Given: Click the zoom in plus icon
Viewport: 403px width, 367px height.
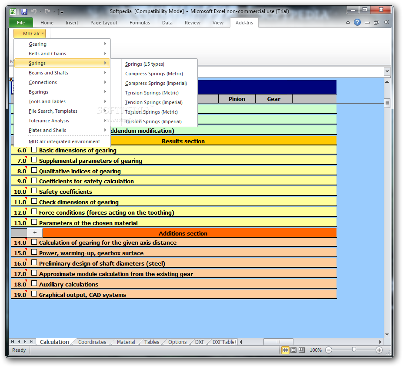Looking at the screenshot, I should tap(379, 350).
